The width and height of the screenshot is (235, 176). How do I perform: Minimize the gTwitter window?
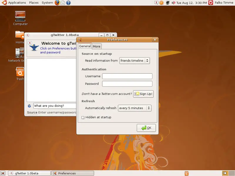(x=101, y=35)
